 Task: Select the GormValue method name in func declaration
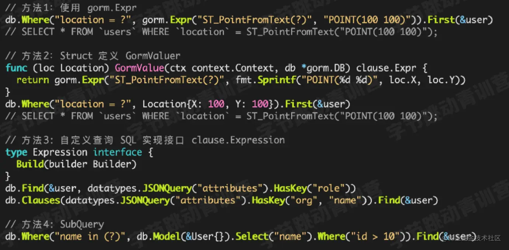point(139,68)
